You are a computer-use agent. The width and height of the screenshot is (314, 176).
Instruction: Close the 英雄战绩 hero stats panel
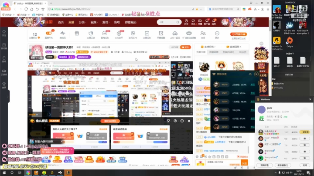click(256, 74)
